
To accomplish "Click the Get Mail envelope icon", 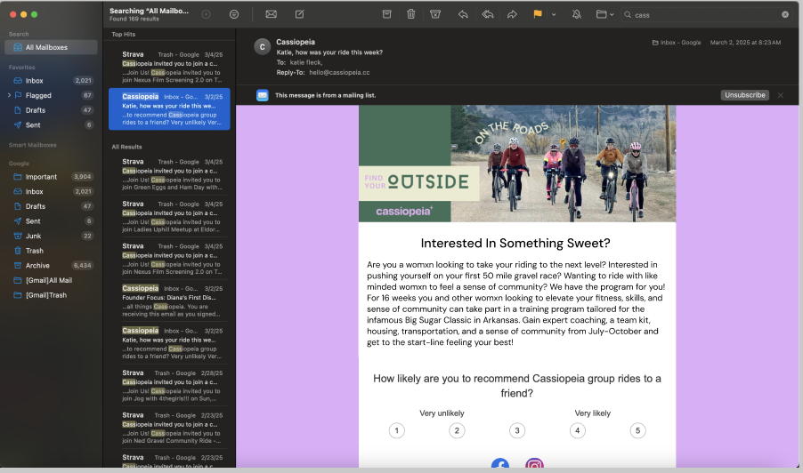I will [x=271, y=14].
